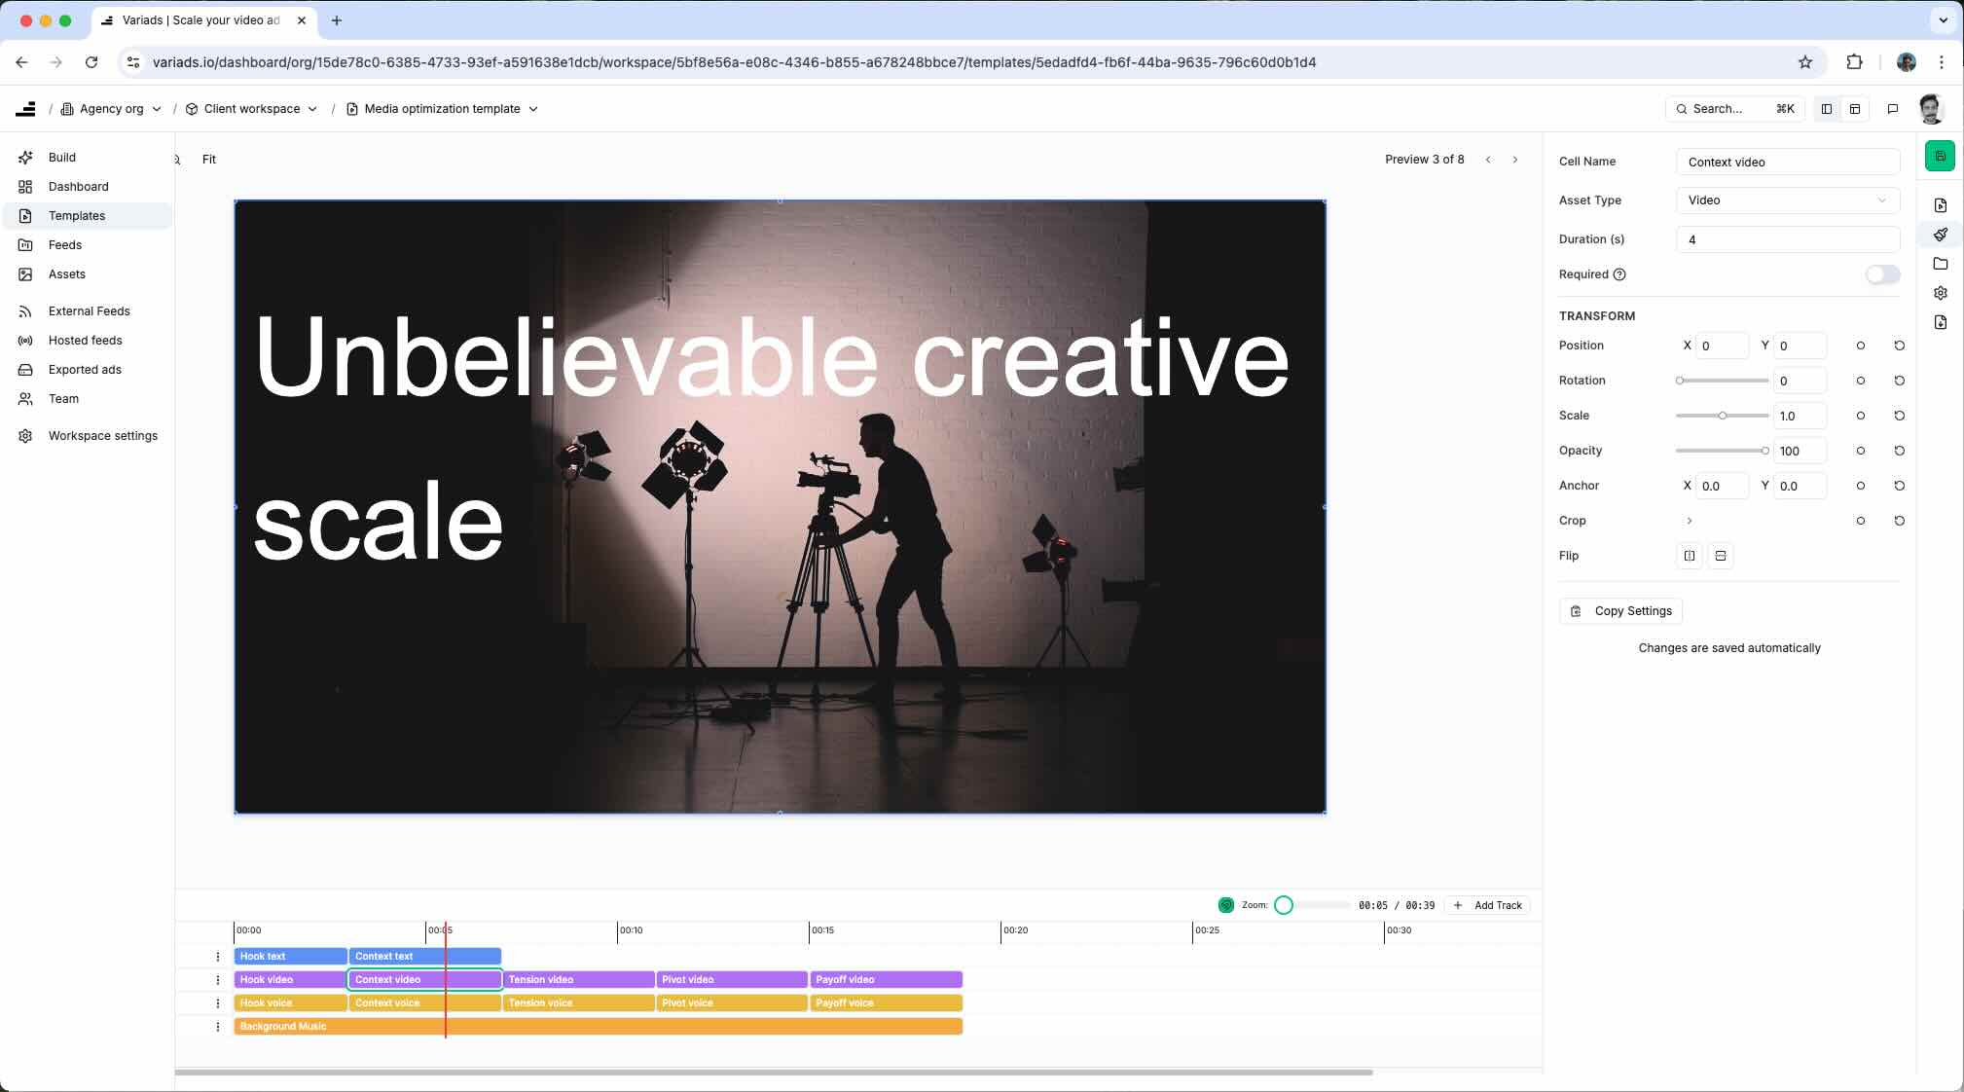Viewport: 1964px width, 1092px height.
Task: Toggle the Required switch for the cell
Action: pyautogui.click(x=1881, y=274)
